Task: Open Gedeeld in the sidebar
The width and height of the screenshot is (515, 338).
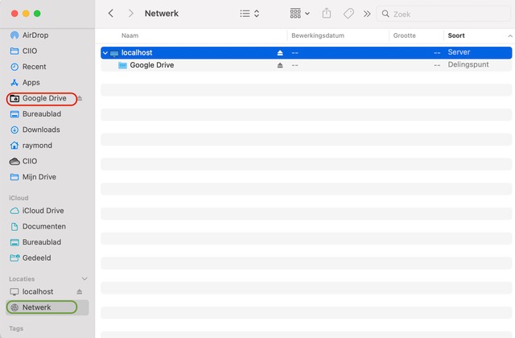Action: (31, 258)
